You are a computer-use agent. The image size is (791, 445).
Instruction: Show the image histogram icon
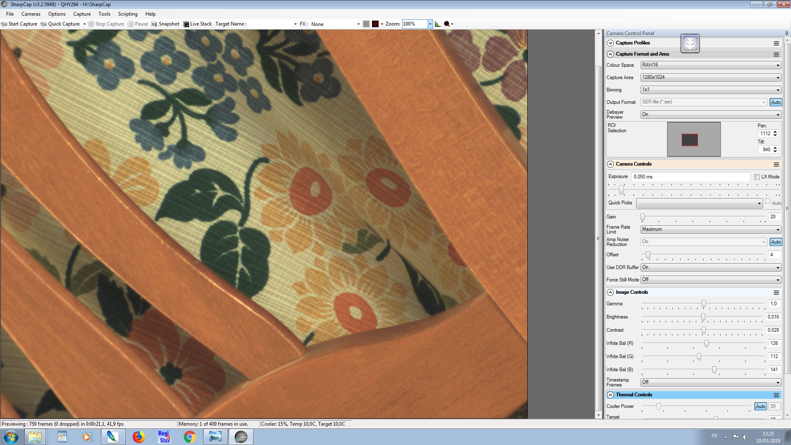click(438, 24)
